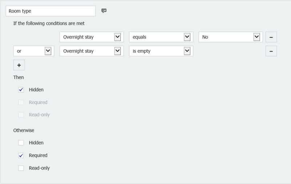
Task: Uncheck Required under Otherwise
Action: pos(21,155)
